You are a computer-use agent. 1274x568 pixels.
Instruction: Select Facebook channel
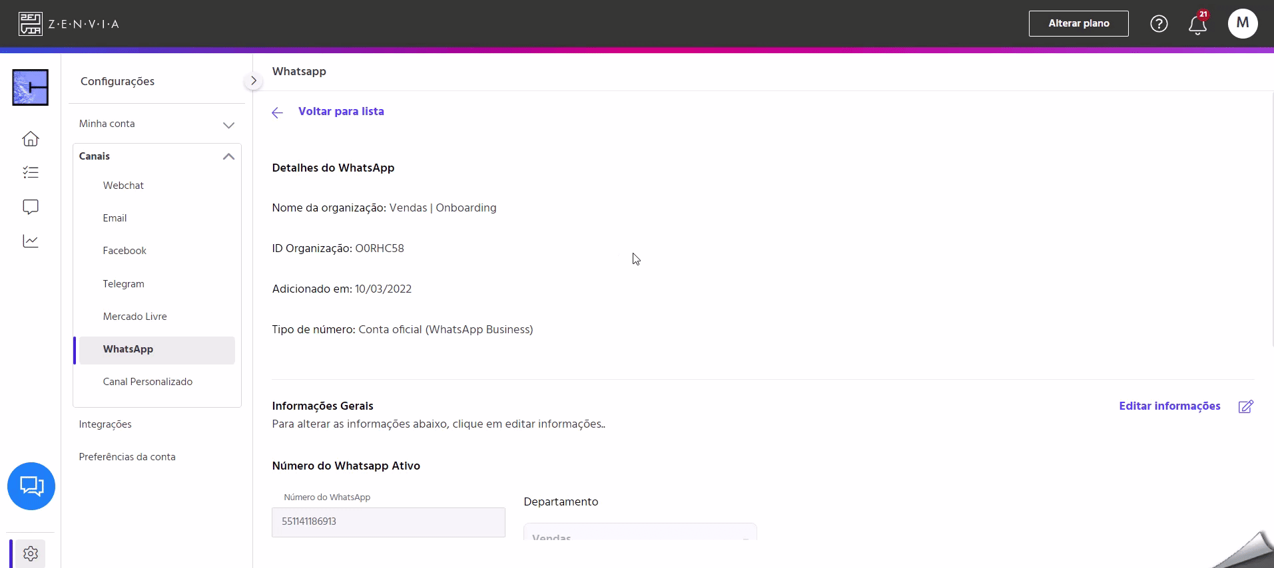(x=125, y=251)
